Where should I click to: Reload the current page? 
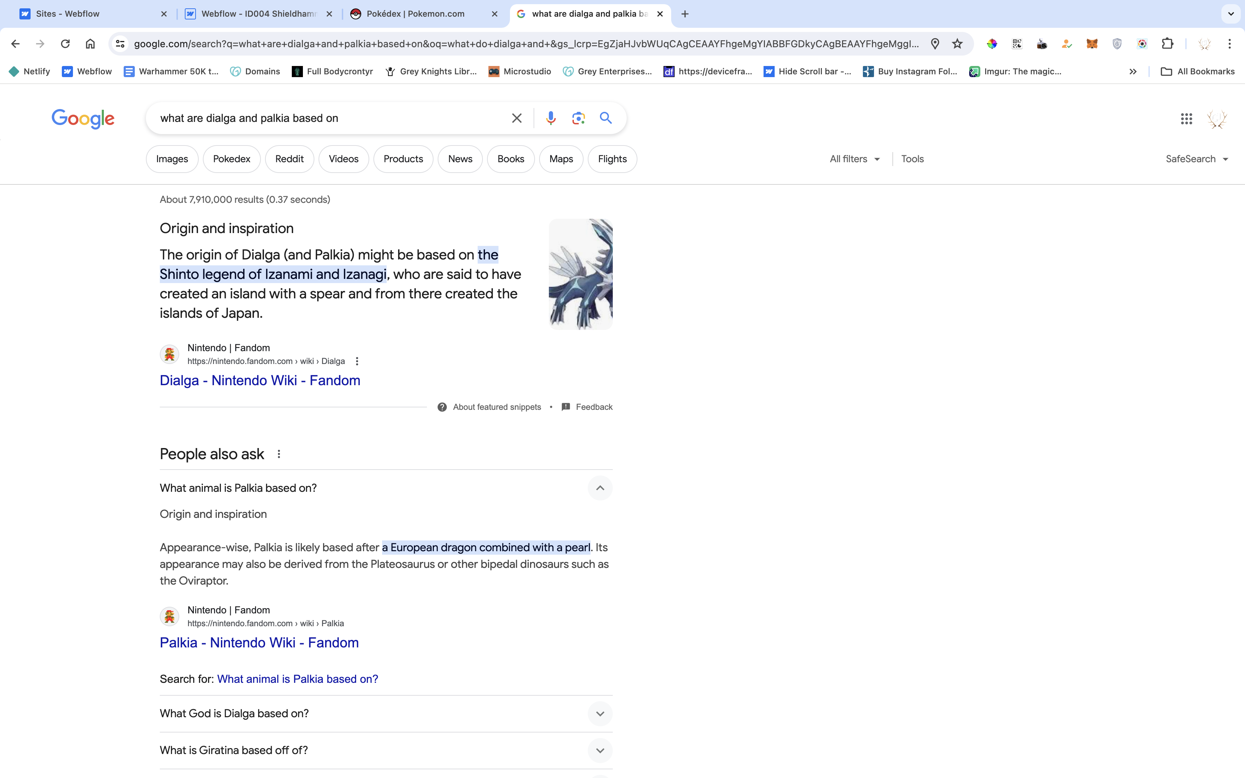click(x=65, y=44)
